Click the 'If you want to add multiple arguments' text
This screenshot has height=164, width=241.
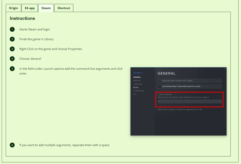65,145
